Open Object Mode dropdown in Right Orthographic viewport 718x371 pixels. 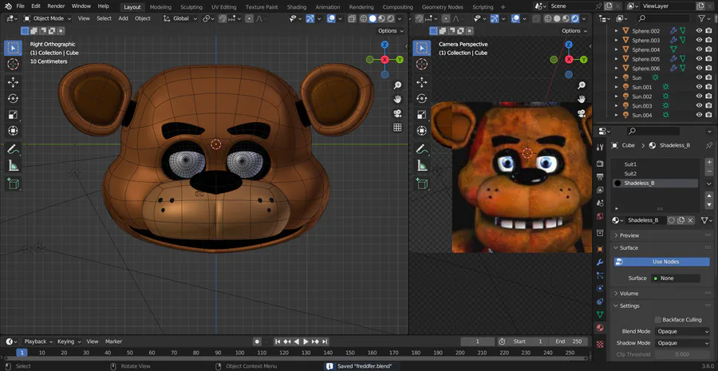[x=48, y=19]
